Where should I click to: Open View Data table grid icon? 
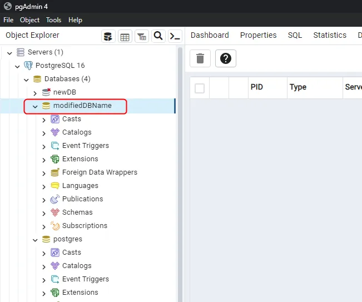coord(125,36)
